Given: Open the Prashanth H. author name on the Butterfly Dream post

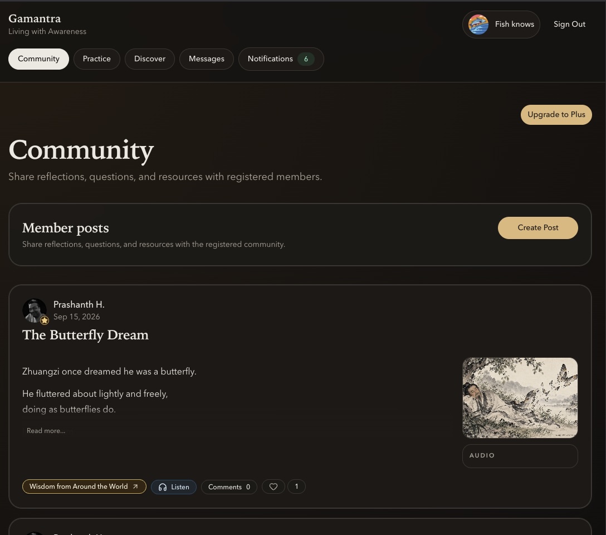Looking at the screenshot, I should pos(79,305).
